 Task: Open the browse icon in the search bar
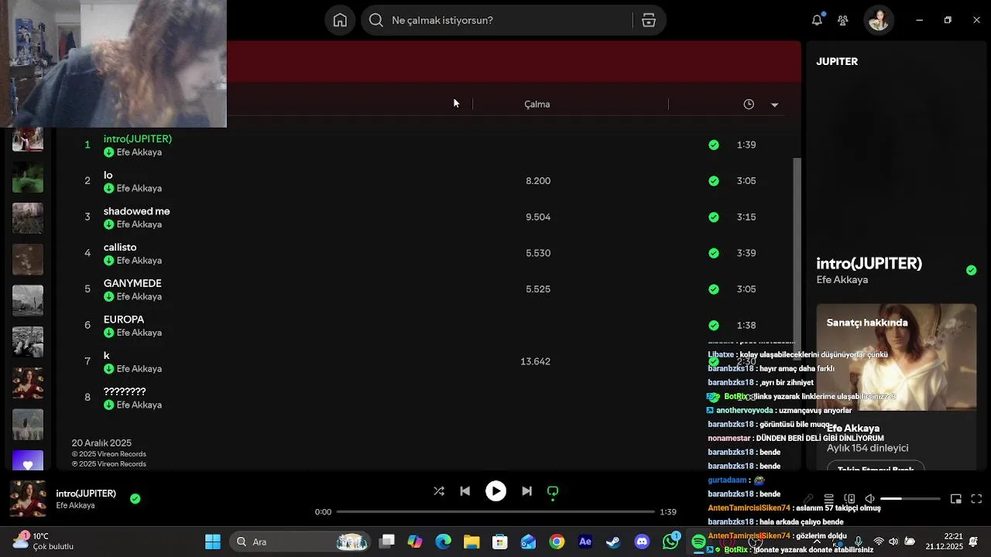(x=649, y=20)
